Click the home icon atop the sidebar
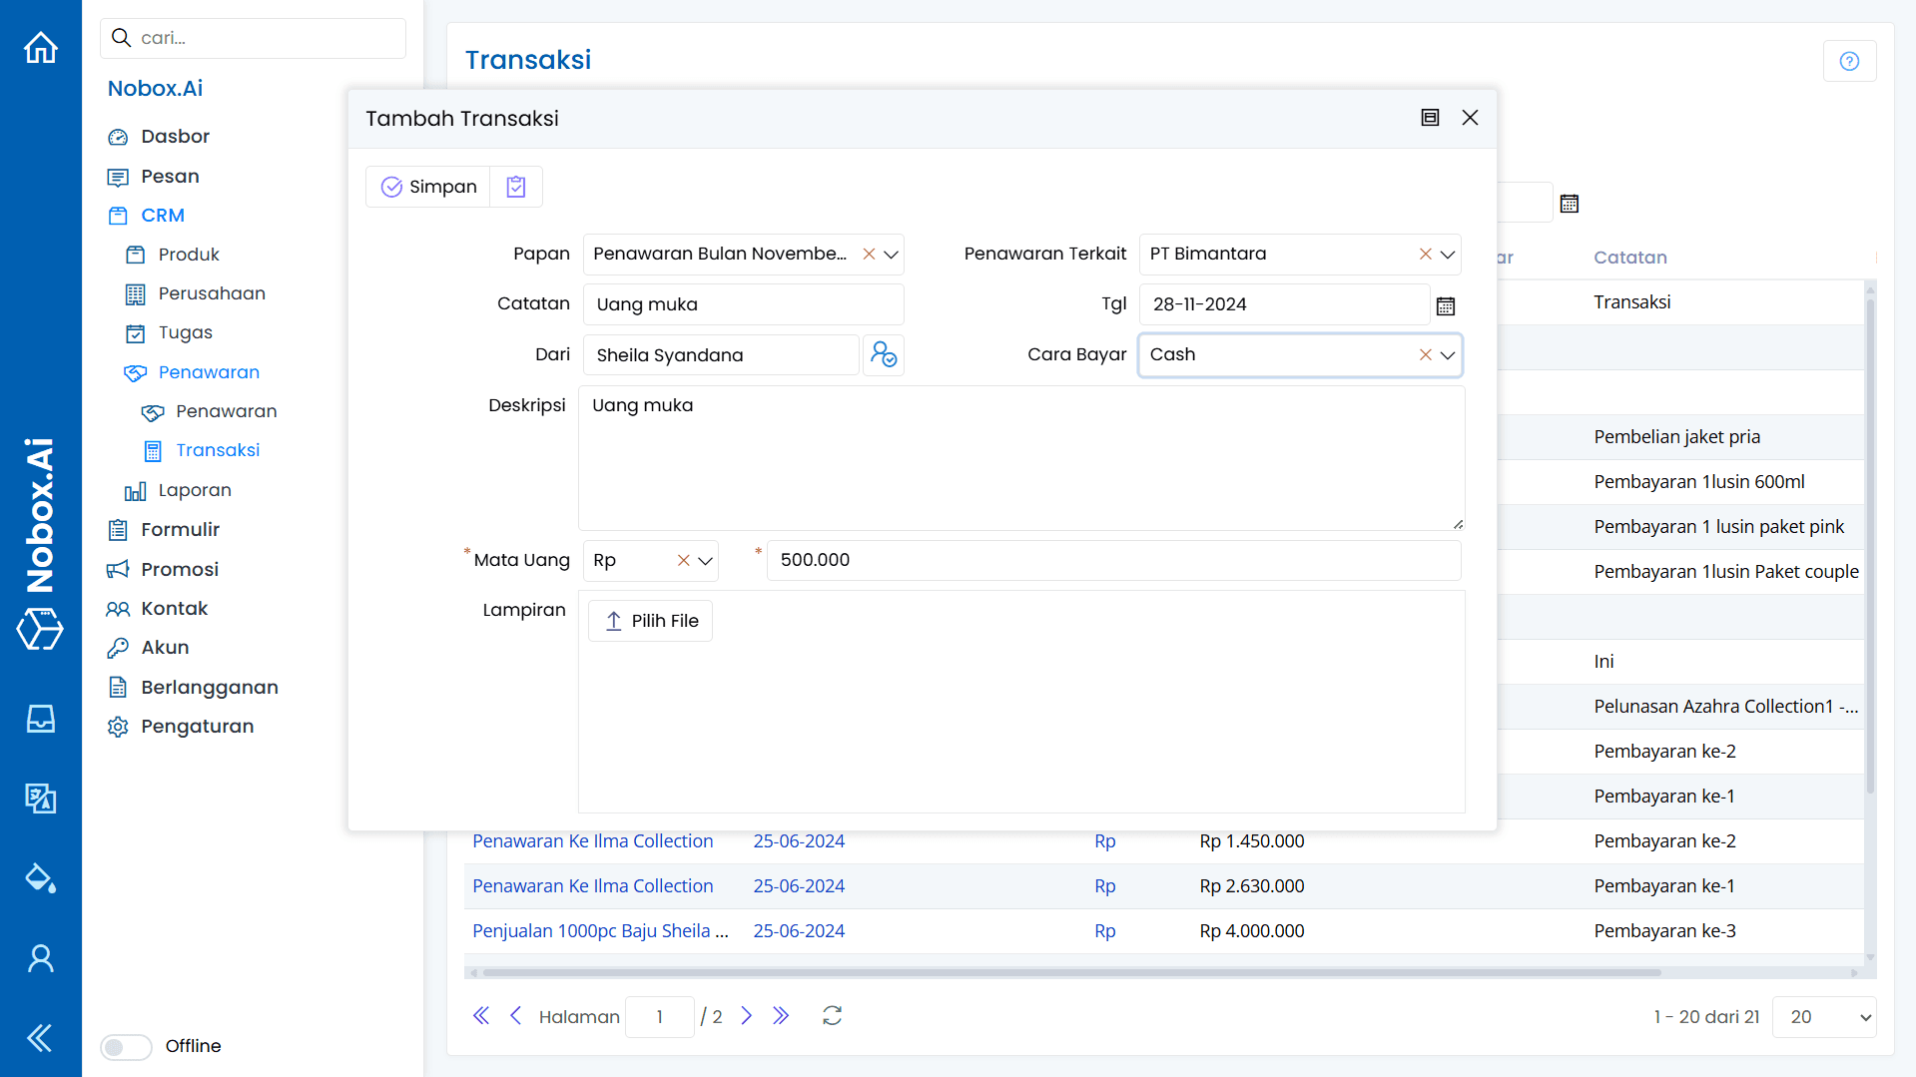The width and height of the screenshot is (1916, 1077). (x=40, y=47)
